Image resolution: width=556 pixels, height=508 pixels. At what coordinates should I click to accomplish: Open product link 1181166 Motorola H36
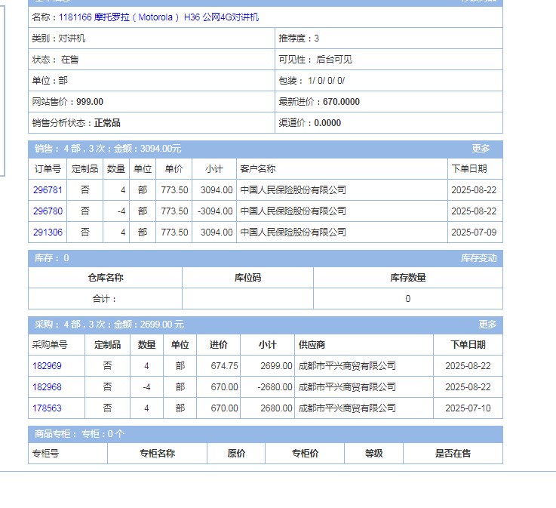point(159,17)
